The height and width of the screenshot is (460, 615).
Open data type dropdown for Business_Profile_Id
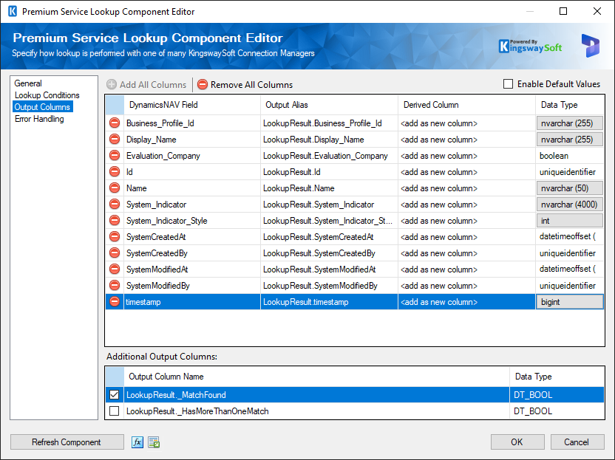click(569, 123)
